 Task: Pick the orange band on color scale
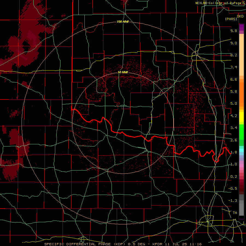tap(241, 94)
